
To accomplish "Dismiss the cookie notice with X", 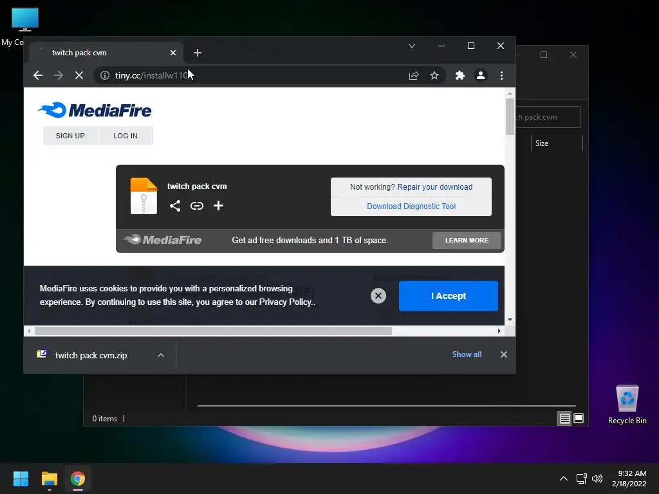I will click(378, 296).
